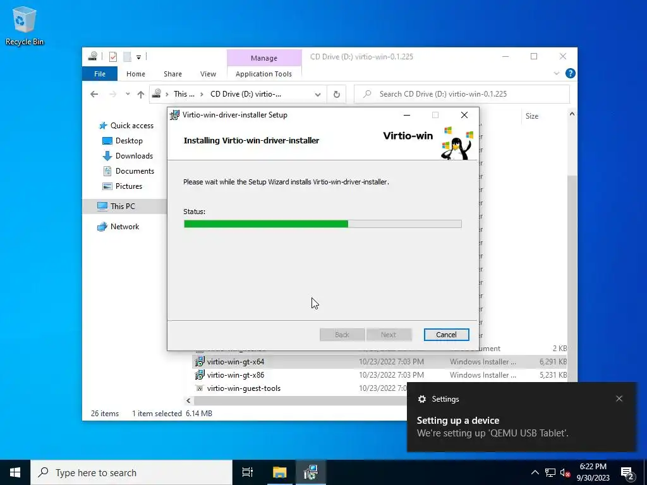Open Task View from the taskbar
The height and width of the screenshot is (485, 647).
[248, 472]
